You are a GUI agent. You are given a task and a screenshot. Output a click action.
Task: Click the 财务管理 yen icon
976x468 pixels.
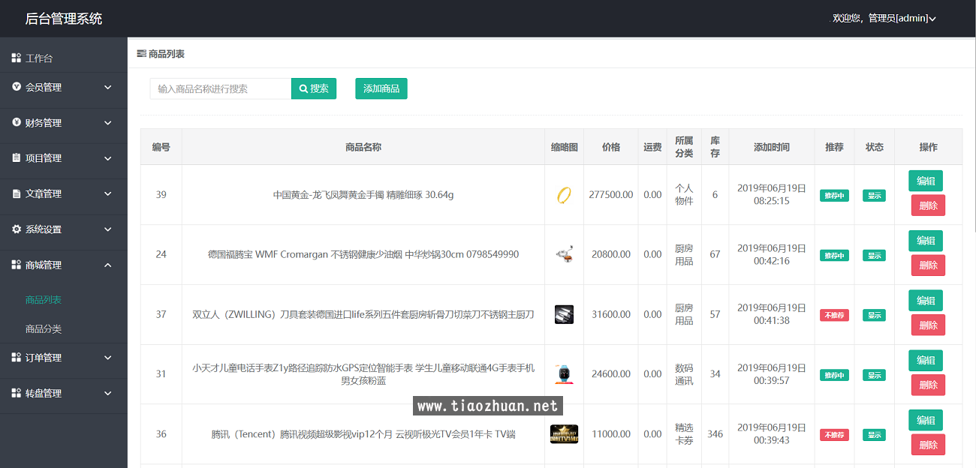pyautogui.click(x=17, y=122)
